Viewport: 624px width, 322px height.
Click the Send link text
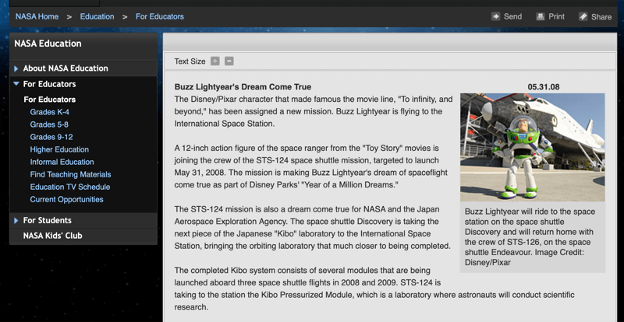pos(512,16)
